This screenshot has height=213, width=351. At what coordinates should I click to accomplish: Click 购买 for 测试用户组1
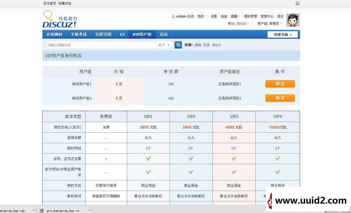point(280,84)
